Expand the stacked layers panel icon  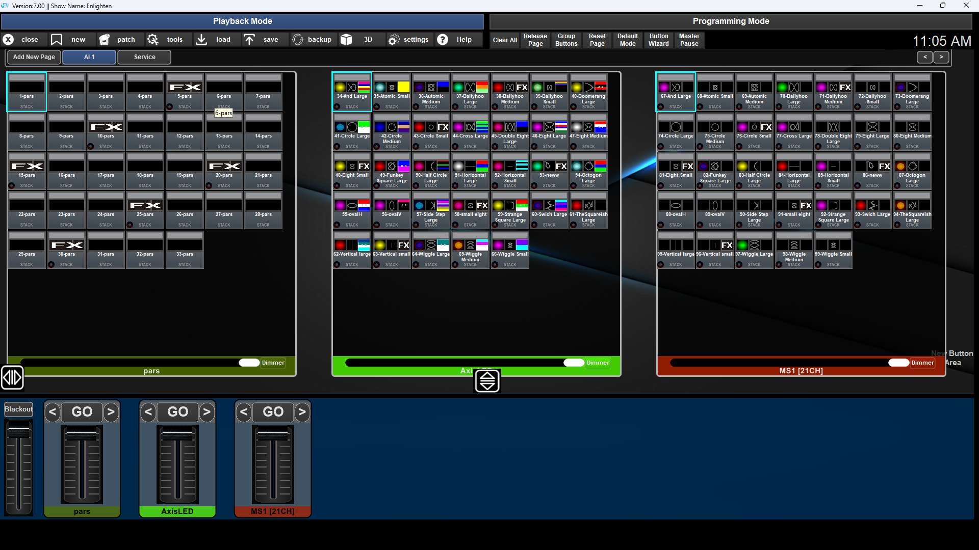[487, 381]
